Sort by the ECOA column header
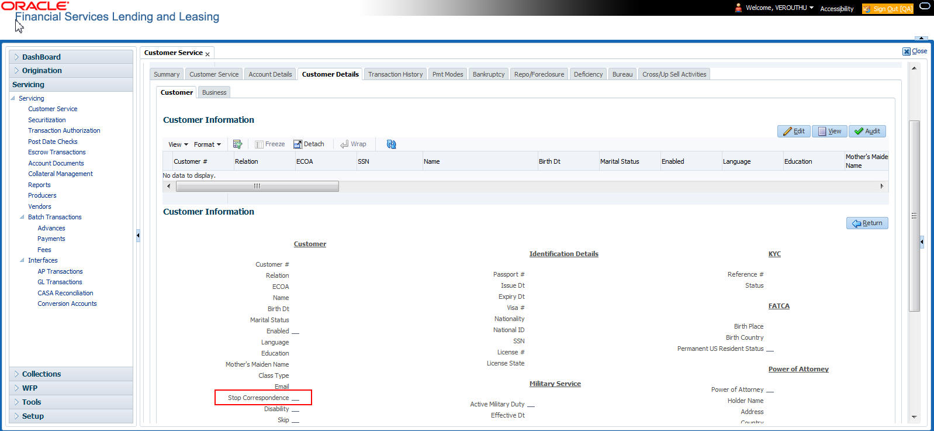The image size is (934, 431). (x=326, y=161)
